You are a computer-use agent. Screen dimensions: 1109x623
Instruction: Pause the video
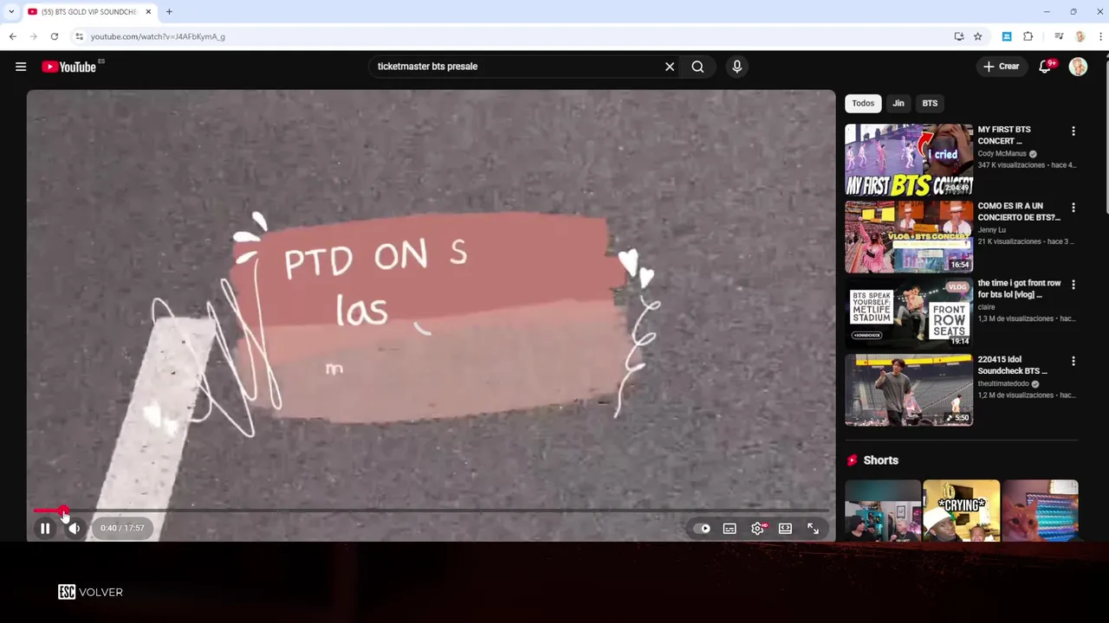click(45, 528)
